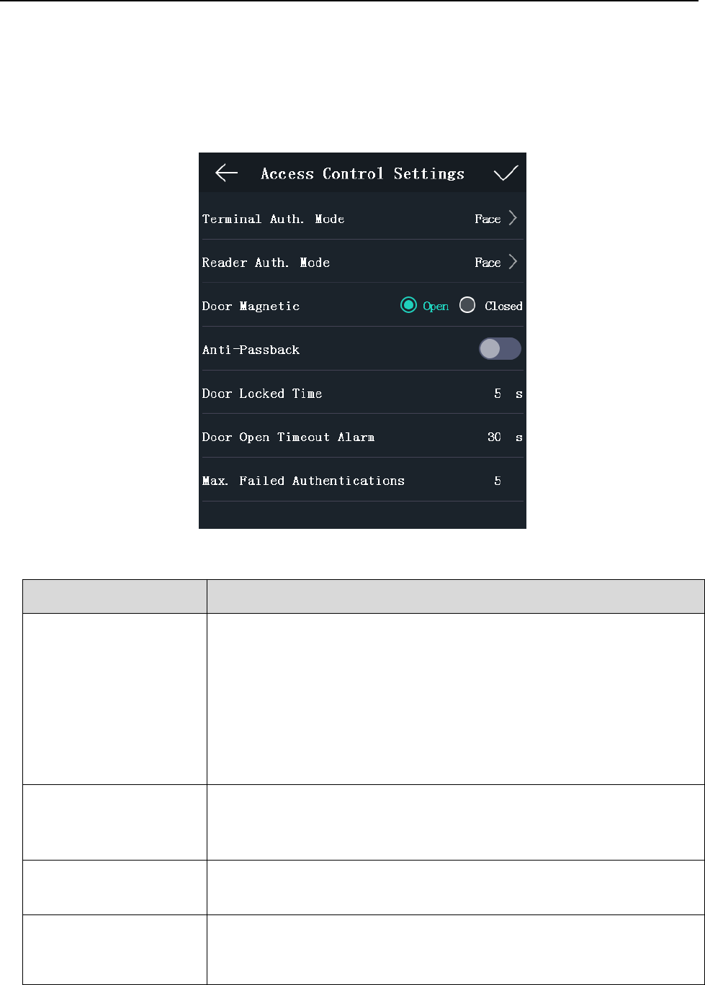The image size is (705, 985).
Task: Select the Closed radio button for Door Magnetic
Action: 467,306
